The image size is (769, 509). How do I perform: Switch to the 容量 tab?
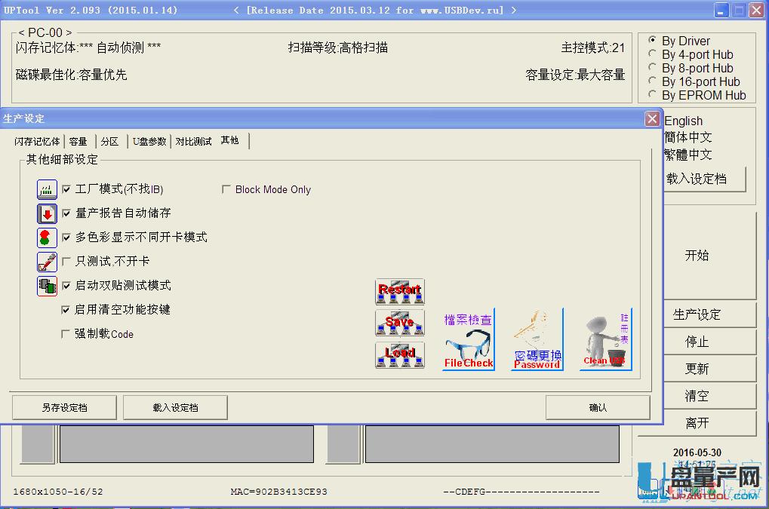pos(78,140)
